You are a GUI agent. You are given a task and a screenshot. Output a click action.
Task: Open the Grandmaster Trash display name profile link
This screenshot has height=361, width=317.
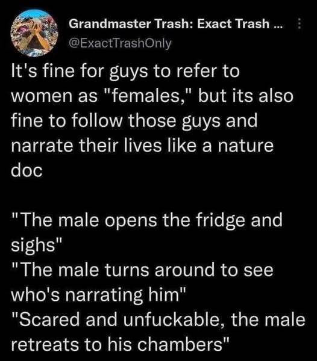point(175,23)
